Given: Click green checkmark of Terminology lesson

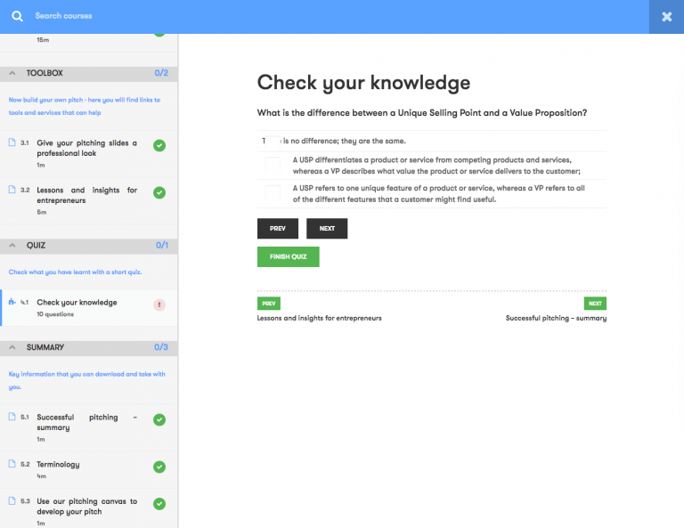Looking at the screenshot, I should [x=159, y=467].
